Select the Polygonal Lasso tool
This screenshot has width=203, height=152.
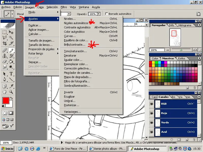pos(5,37)
